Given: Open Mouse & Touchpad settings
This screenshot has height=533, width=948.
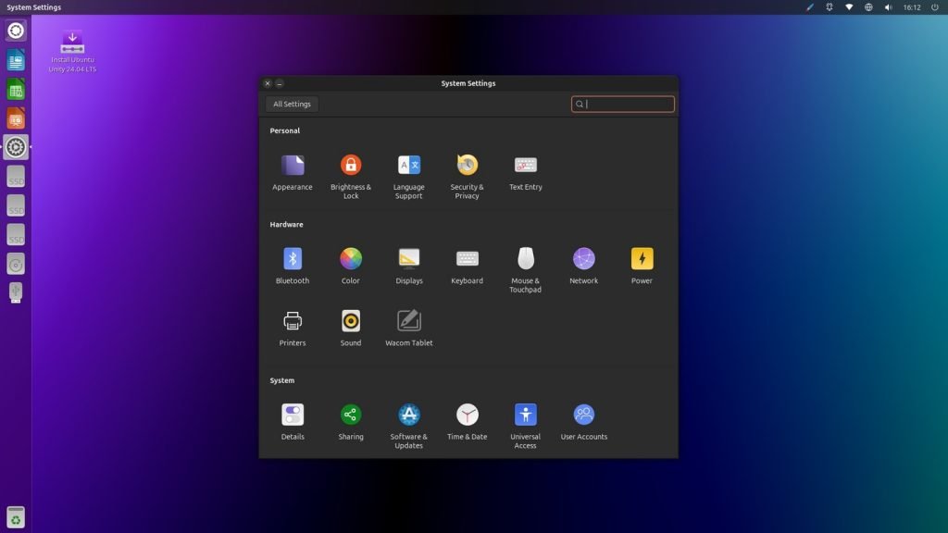Looking at the screenshot, I should [x=525, y=258].
